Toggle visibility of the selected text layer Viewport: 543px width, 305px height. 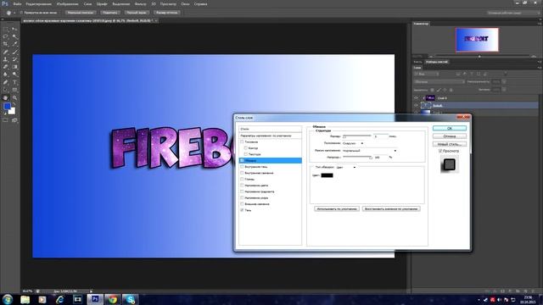[x=416, y=105]
